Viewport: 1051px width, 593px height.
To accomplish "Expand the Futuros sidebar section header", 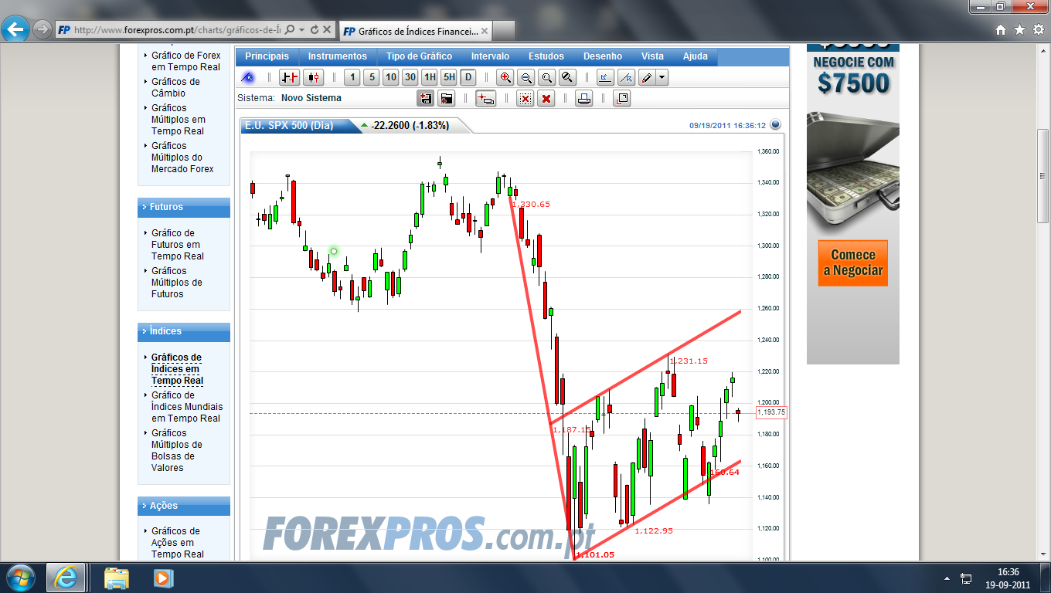I will 184,207.
